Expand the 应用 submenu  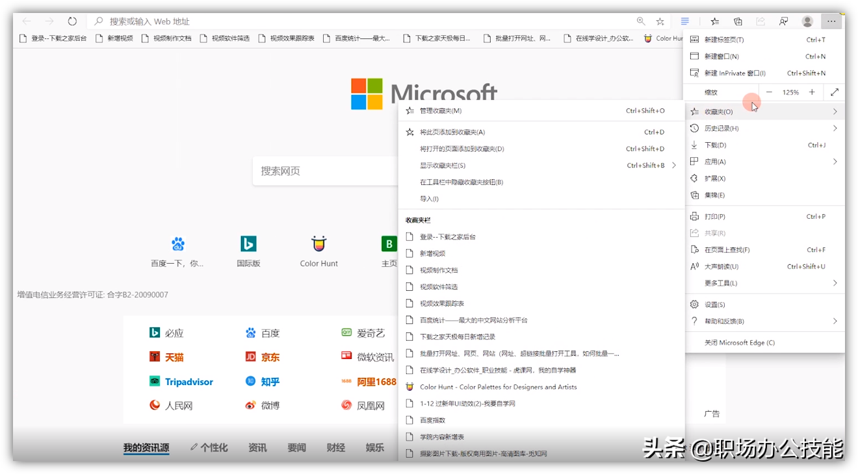[x=764, y=162]
